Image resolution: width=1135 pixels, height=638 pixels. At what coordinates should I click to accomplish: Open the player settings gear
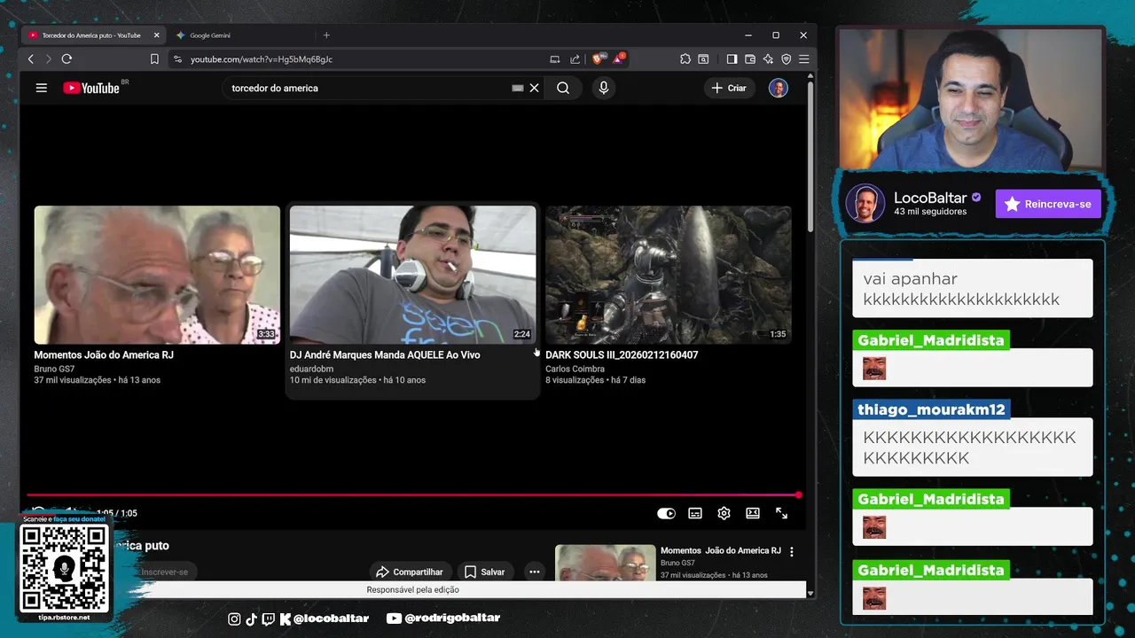coord(724,513)
